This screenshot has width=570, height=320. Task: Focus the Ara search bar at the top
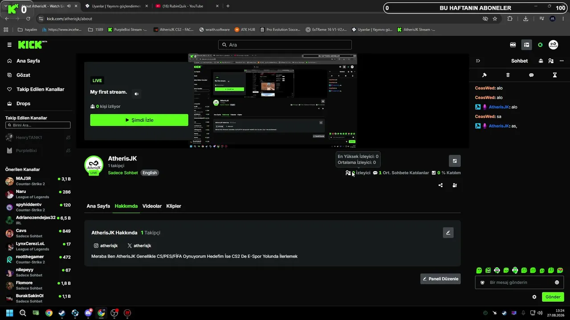285,45
